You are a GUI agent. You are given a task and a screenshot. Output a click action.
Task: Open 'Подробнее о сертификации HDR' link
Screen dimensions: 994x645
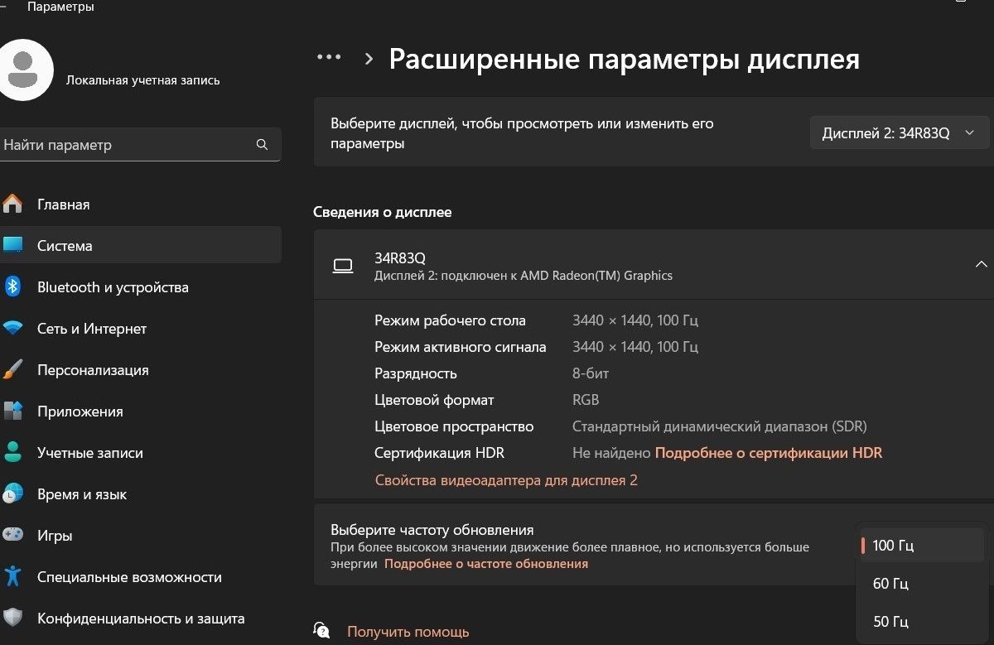[768, 453]
